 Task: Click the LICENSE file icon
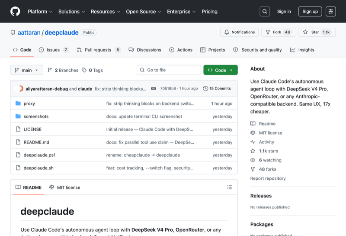pyautogui.click(x=18, y=129)
